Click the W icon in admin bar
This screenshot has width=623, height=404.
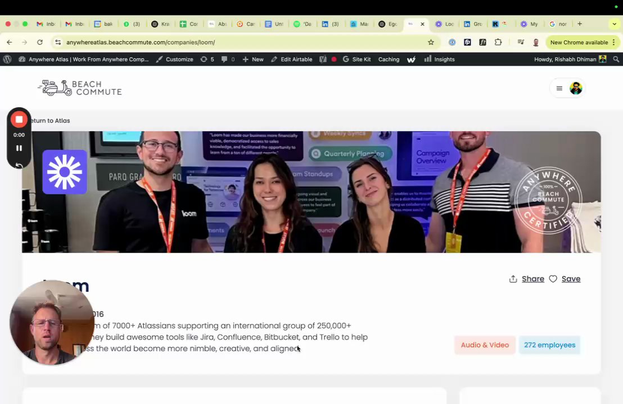(x=411, y=59)
